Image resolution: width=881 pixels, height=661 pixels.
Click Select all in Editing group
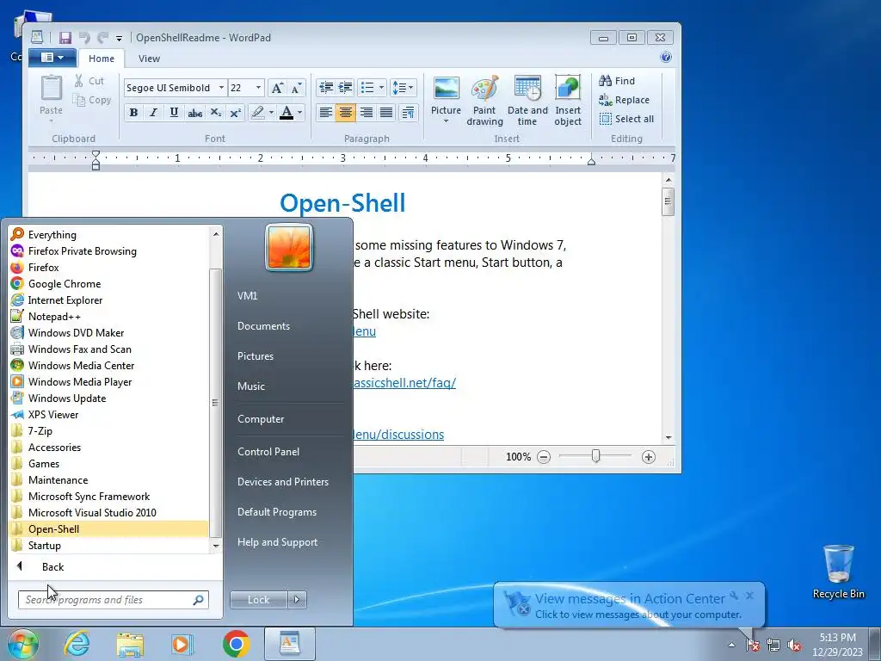pos(626,119)
